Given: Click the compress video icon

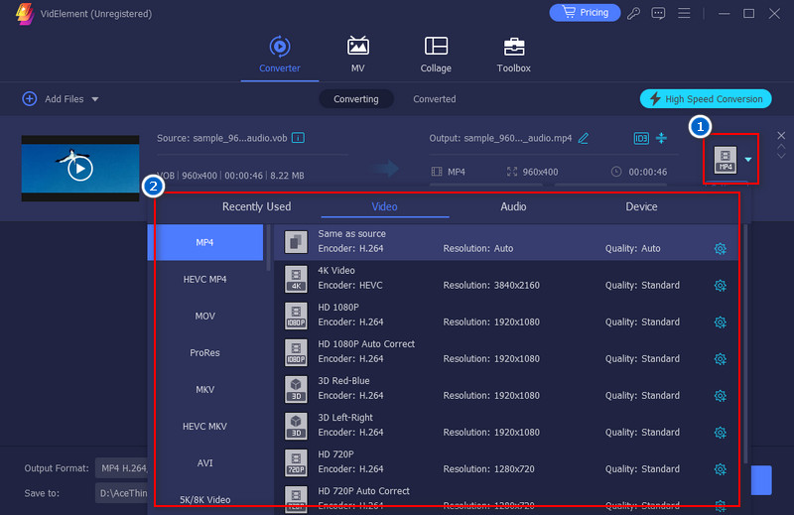Looking at the screenshot, I should [x=661, y=138].
